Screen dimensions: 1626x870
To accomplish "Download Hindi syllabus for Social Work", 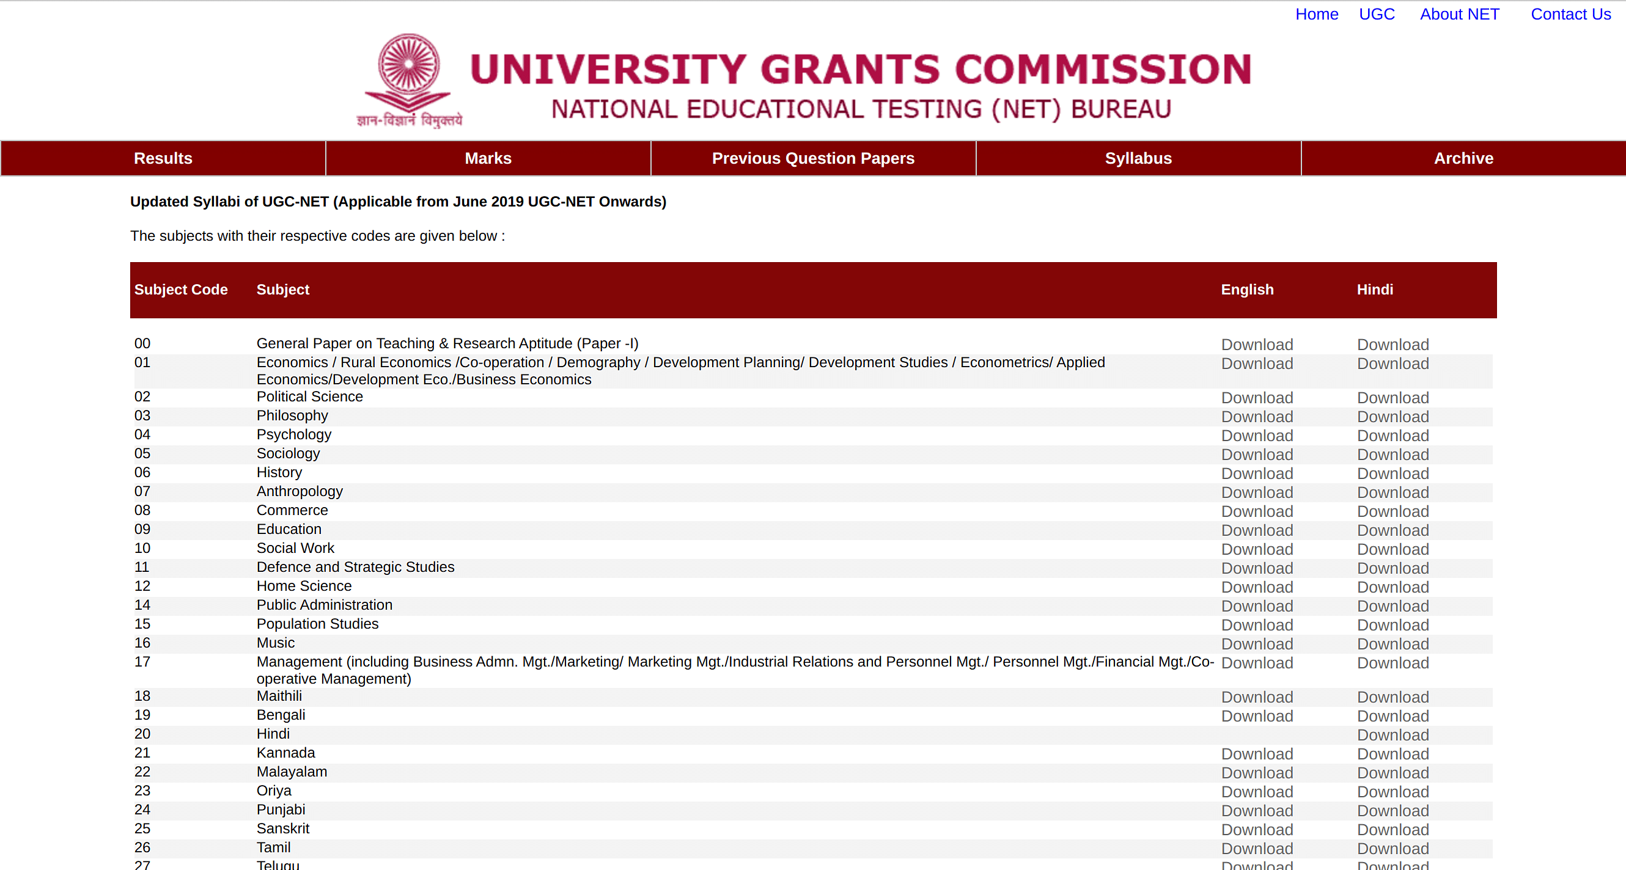I will 1392,549.
